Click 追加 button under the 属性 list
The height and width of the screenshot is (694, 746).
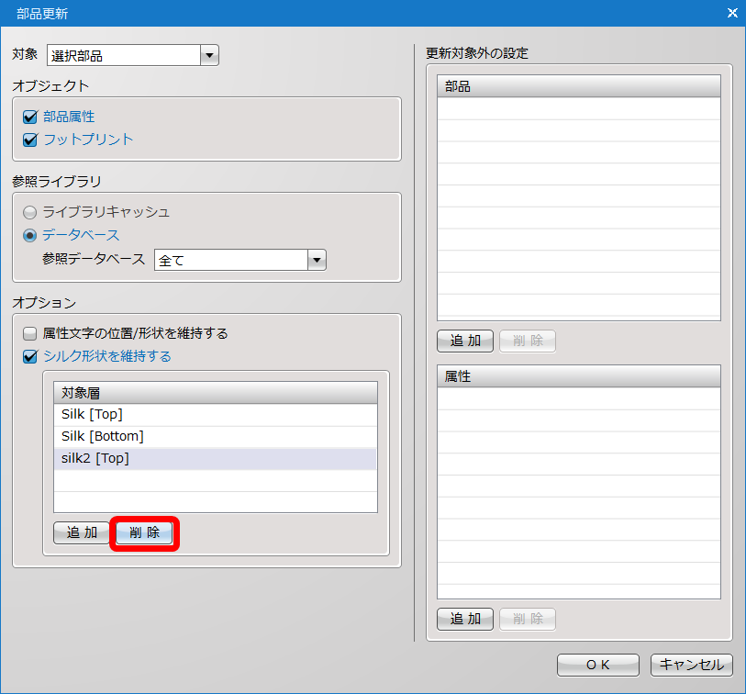coord(465,619)
